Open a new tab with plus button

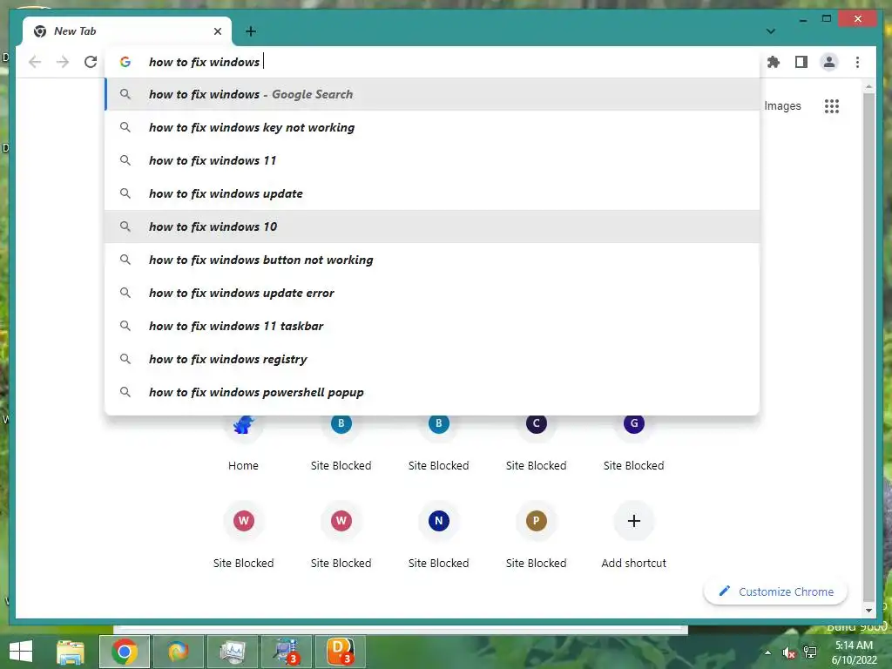coord(250,31)
